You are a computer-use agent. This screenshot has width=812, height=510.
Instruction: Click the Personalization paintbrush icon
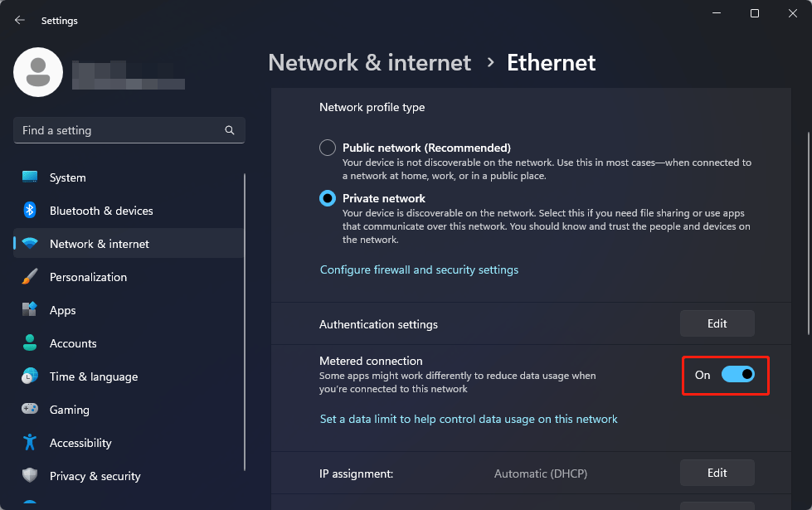30,277
